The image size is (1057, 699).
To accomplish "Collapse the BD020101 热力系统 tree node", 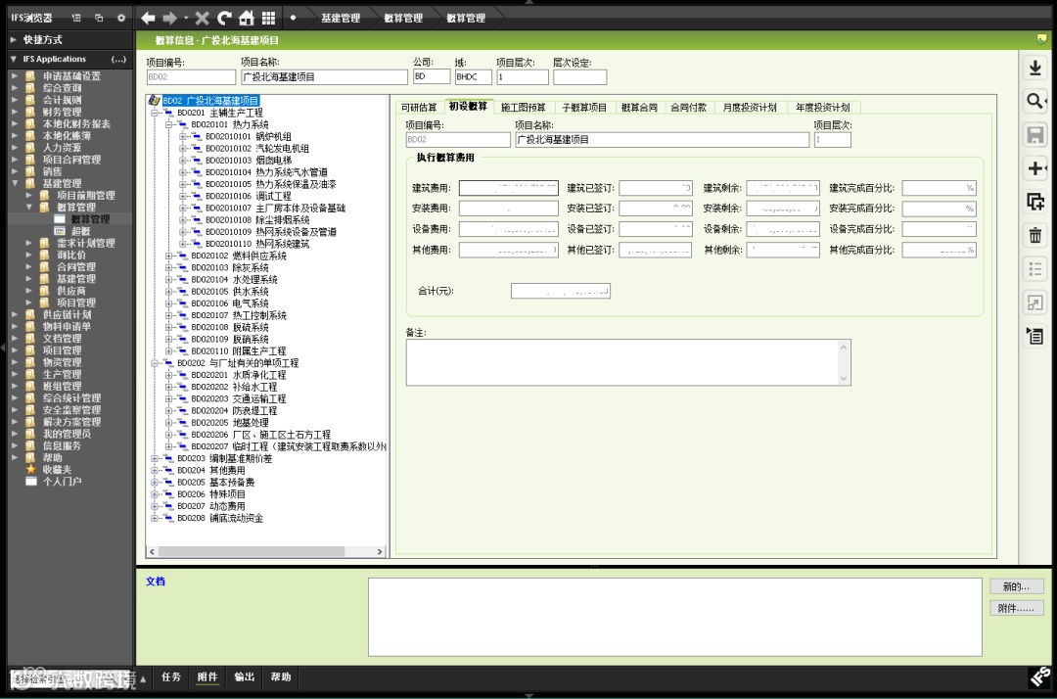I will [168, 124].
